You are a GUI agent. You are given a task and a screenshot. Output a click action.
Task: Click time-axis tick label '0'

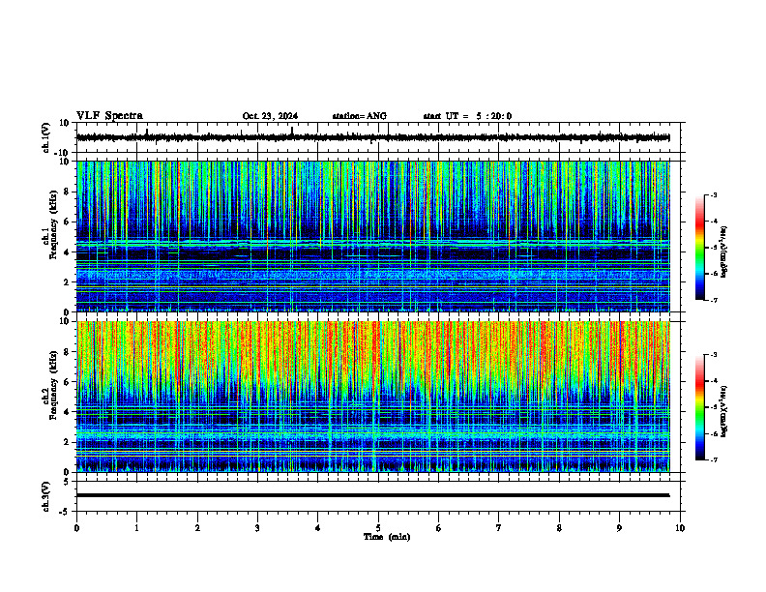[76, 528]
